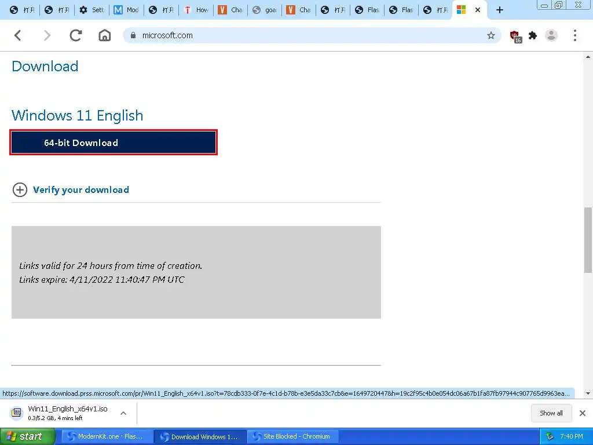Reload the current page
This screenshot has height=445, width=593.
tap(76, 35)
